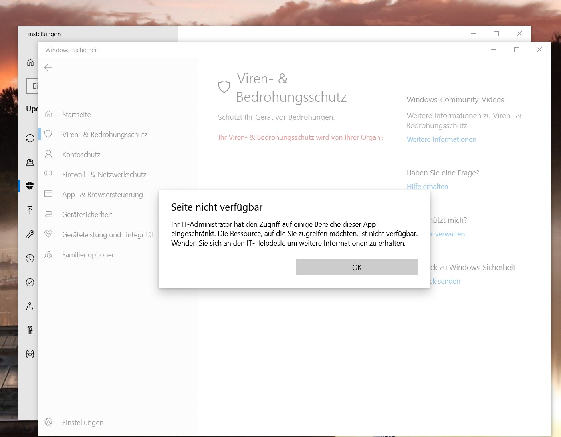Click the red organization warning text
Screen dimensions: 561x437
pos(301,137)
